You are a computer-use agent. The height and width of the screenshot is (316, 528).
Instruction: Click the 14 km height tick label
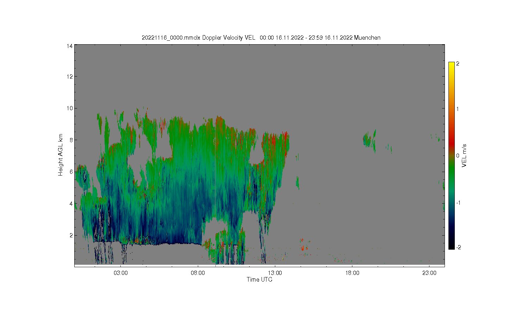[x=70, y=46]
